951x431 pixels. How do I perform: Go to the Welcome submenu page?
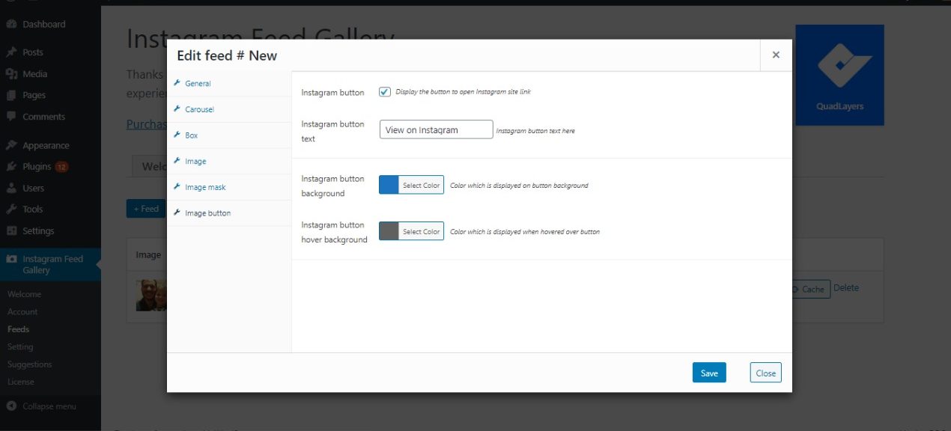25,294
